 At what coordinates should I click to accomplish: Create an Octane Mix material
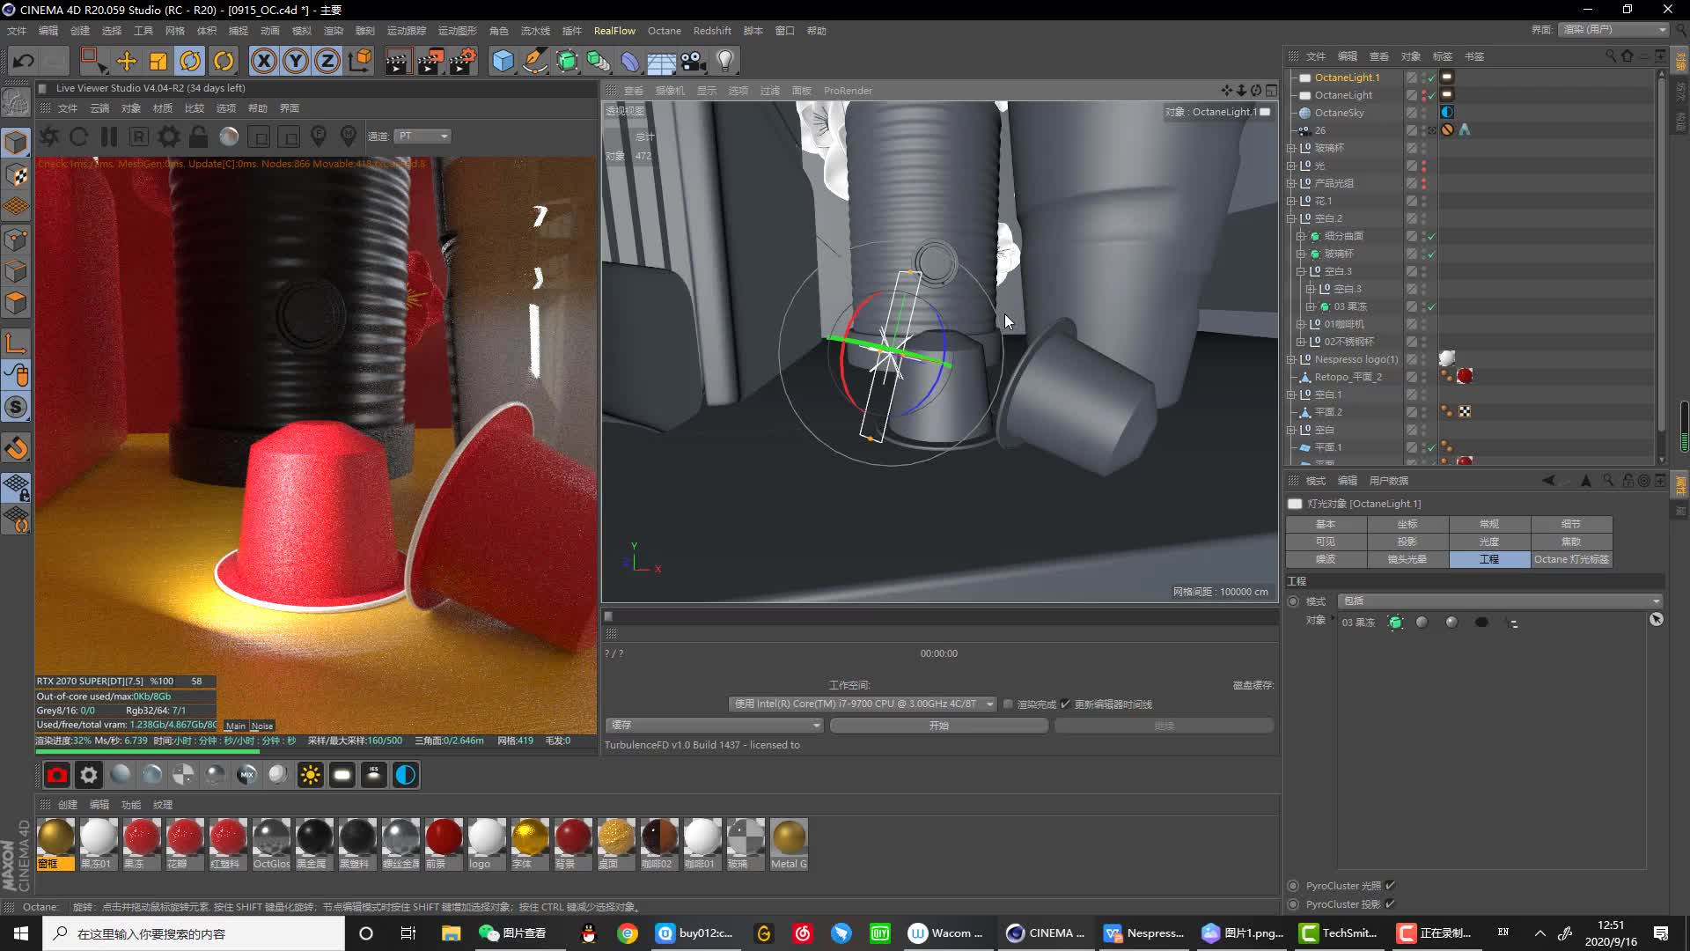[x=247, y=775]
